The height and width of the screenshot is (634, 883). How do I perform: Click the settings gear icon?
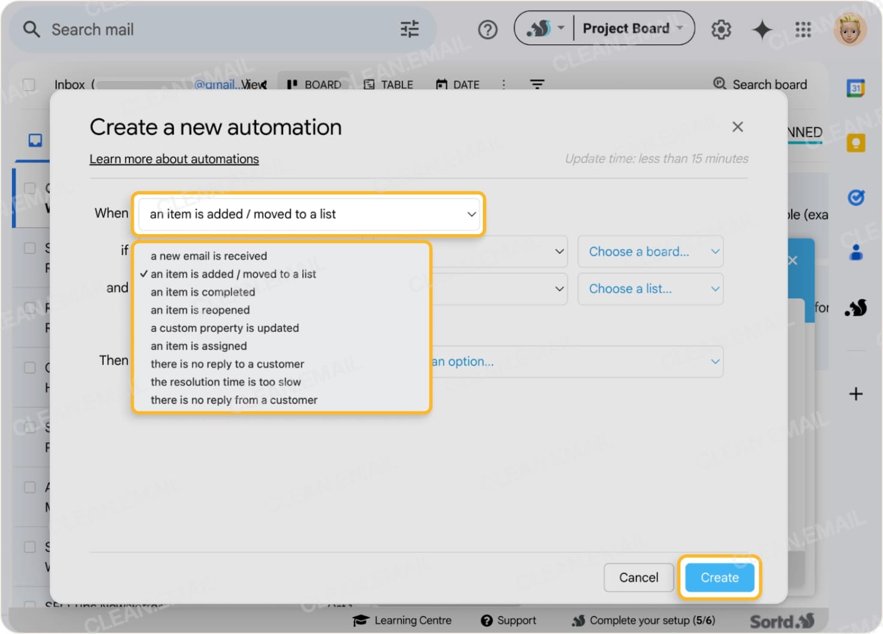pyautogui.click(x=721, y=29)
